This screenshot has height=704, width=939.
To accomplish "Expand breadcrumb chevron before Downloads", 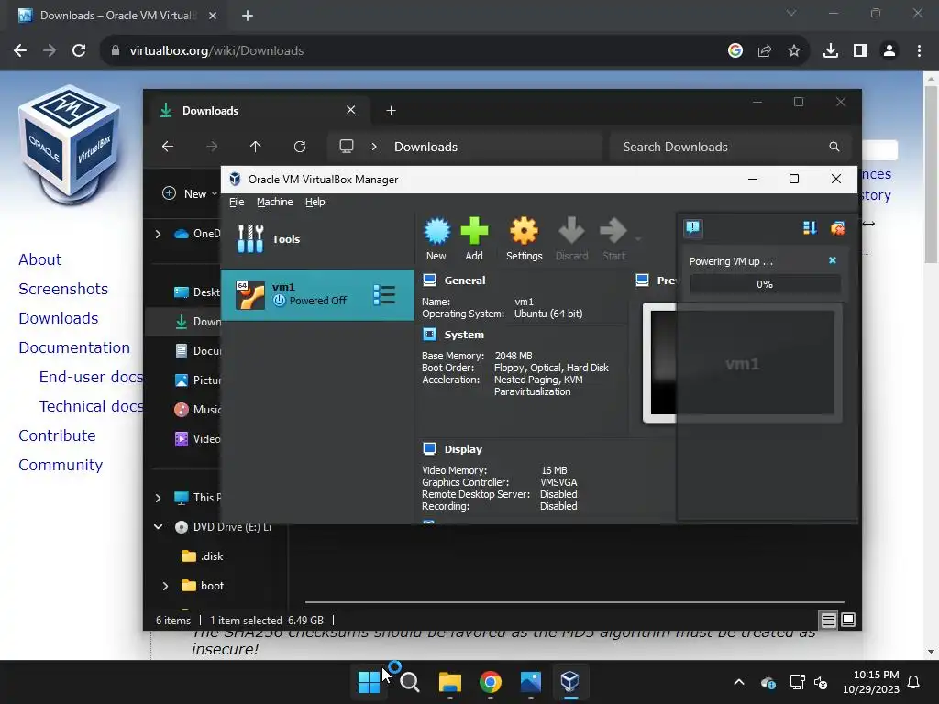I will (x=374, y=147).
